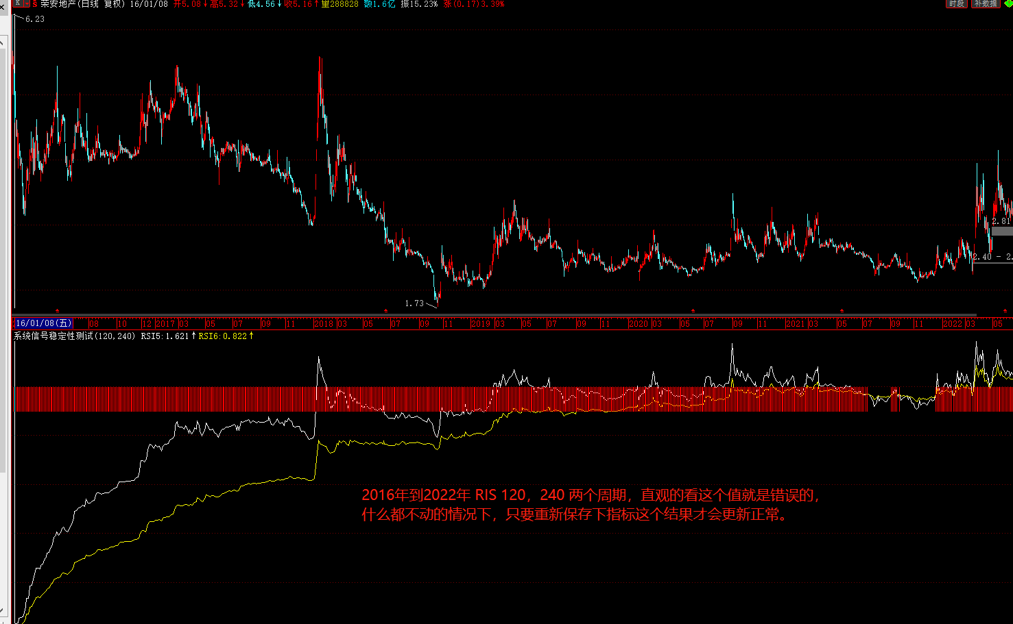
Task: Click the 2020 year marker on the time axis
Action: tap(639, 323)
